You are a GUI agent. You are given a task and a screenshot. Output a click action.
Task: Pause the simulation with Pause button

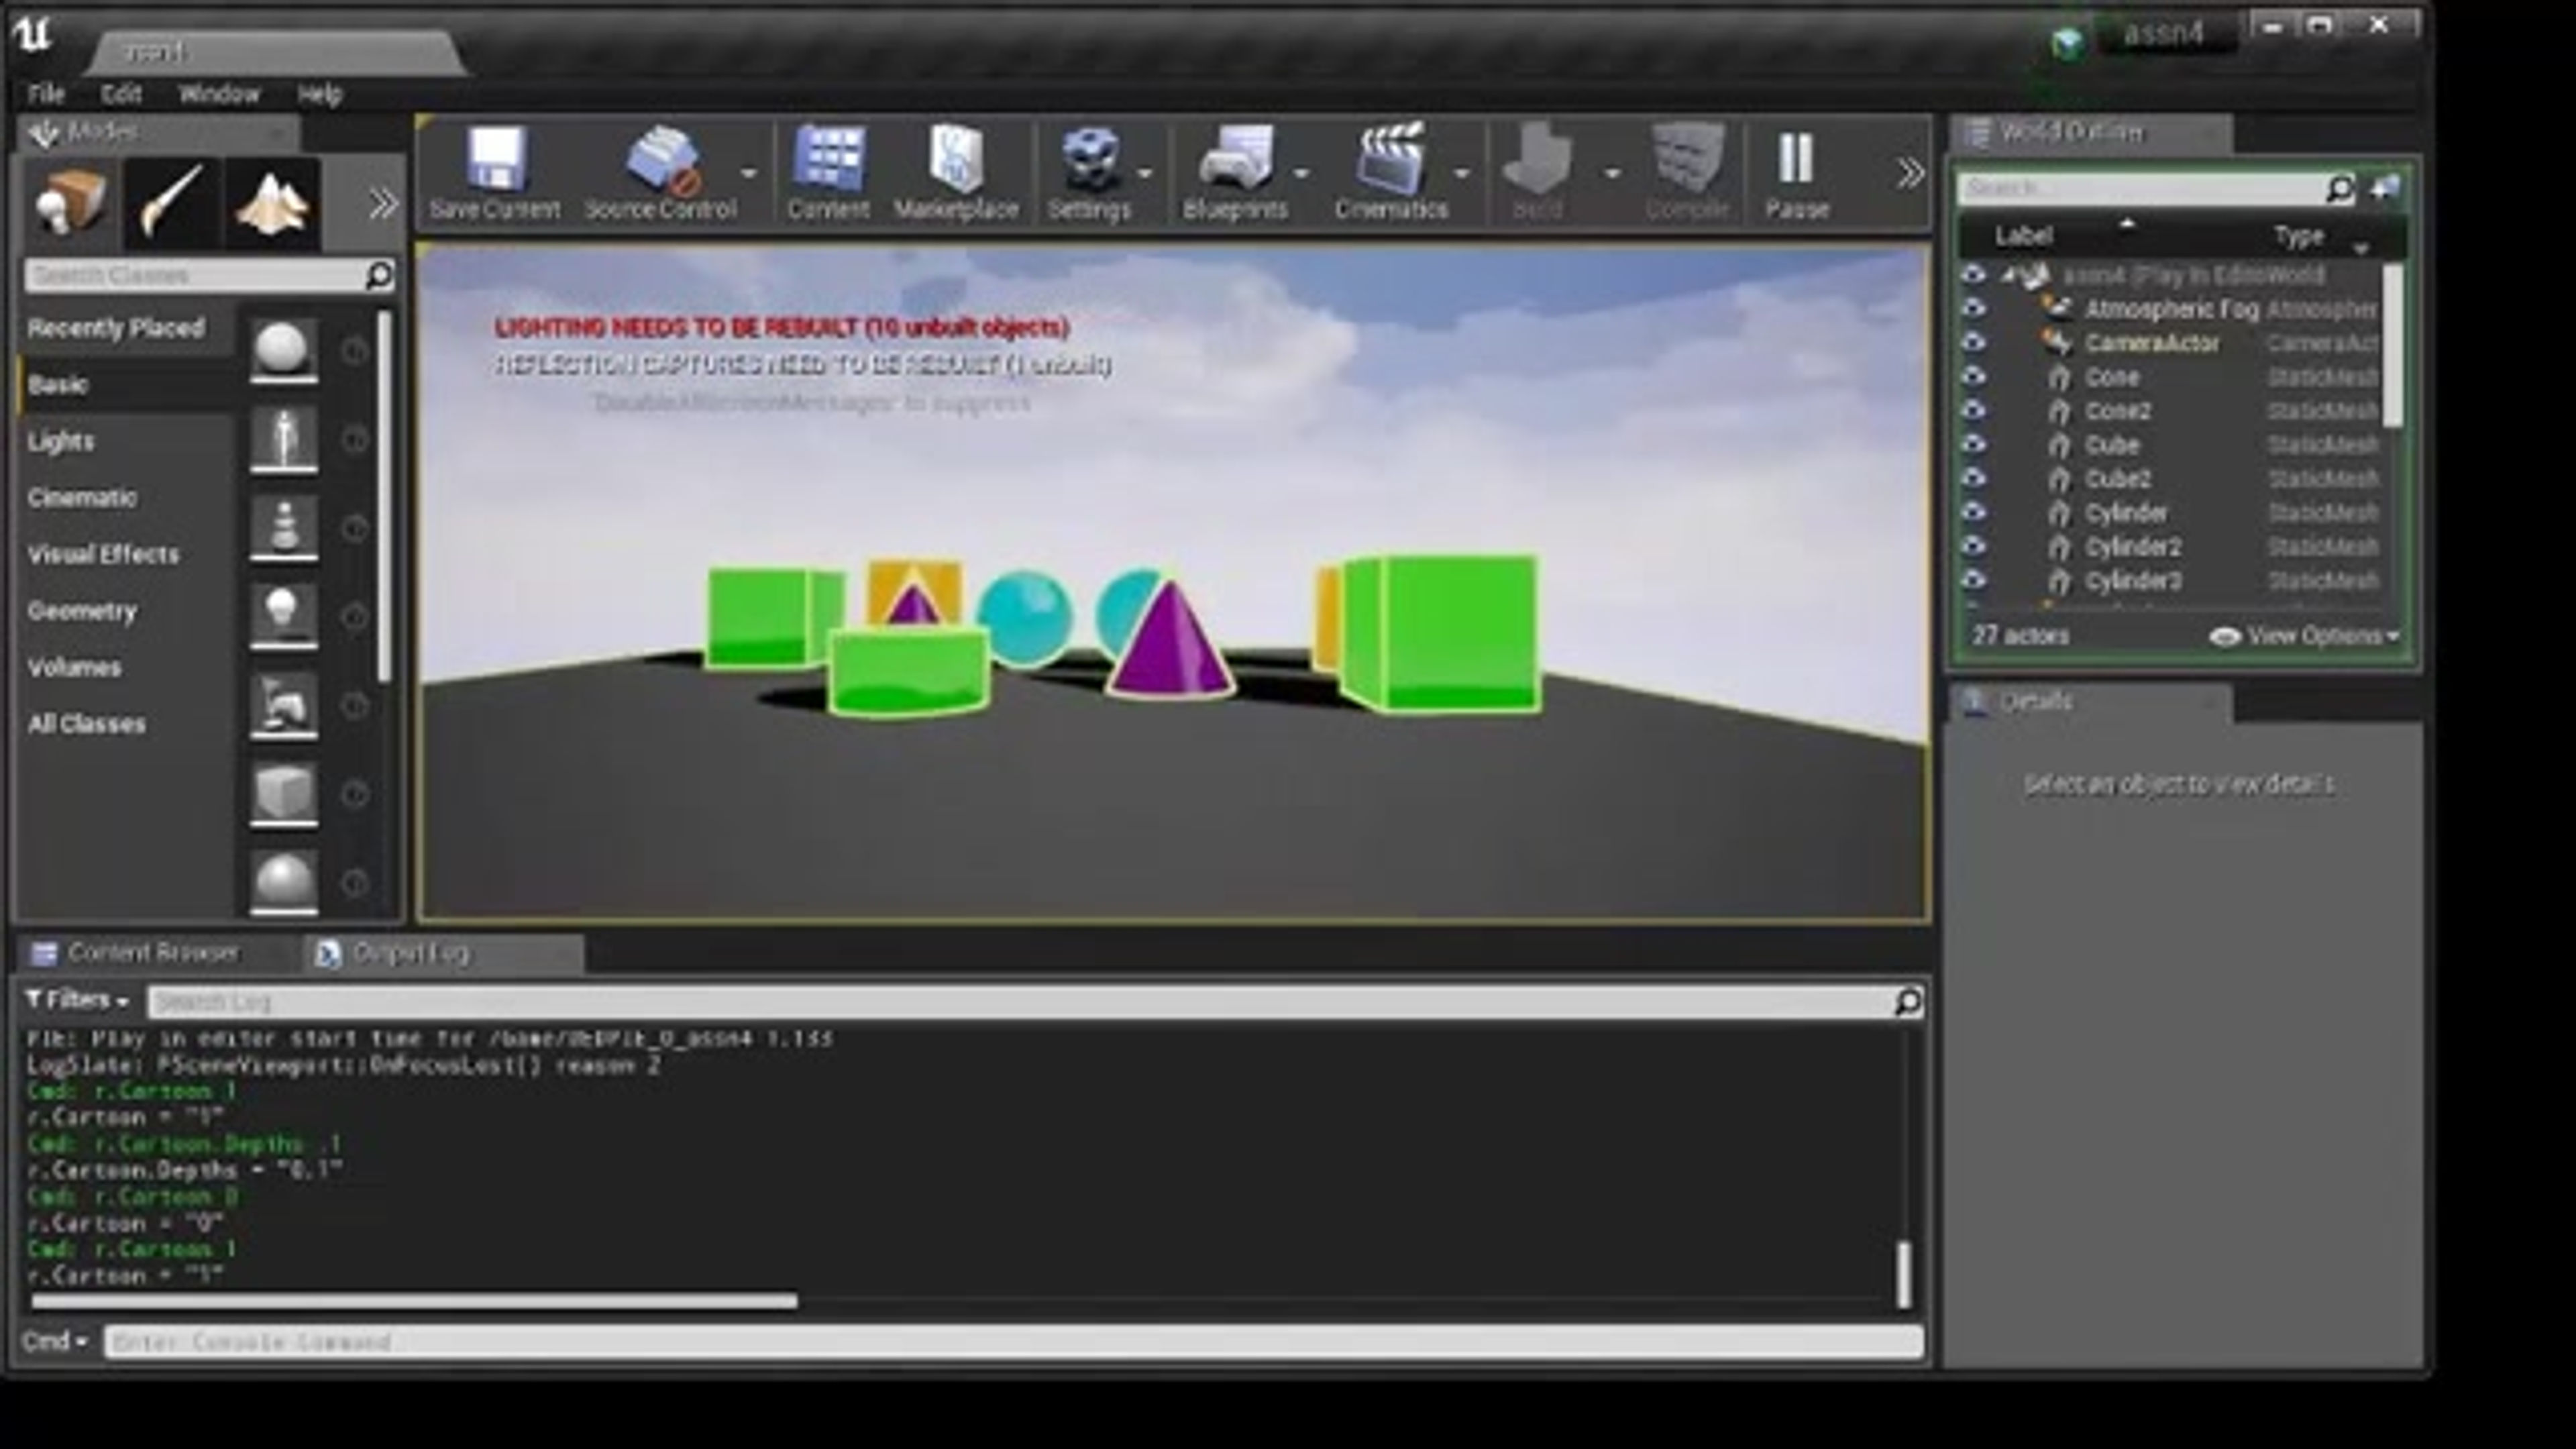pyautogui.click(x=1796, y=160)
